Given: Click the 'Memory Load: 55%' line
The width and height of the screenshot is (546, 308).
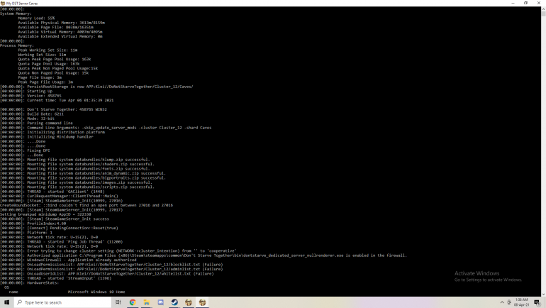Looking at the screenshot, I should pyautogui.click(x=36, y=18).
